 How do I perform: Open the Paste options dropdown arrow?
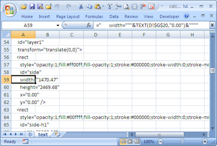[103, 6]
